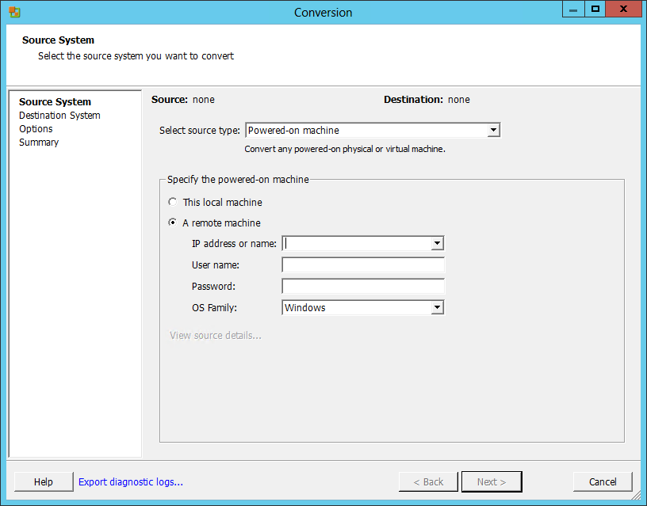Viewport: 647px width, 506px height.
Task: Go to the Destination System step
Action: click(x=59, y=116)
